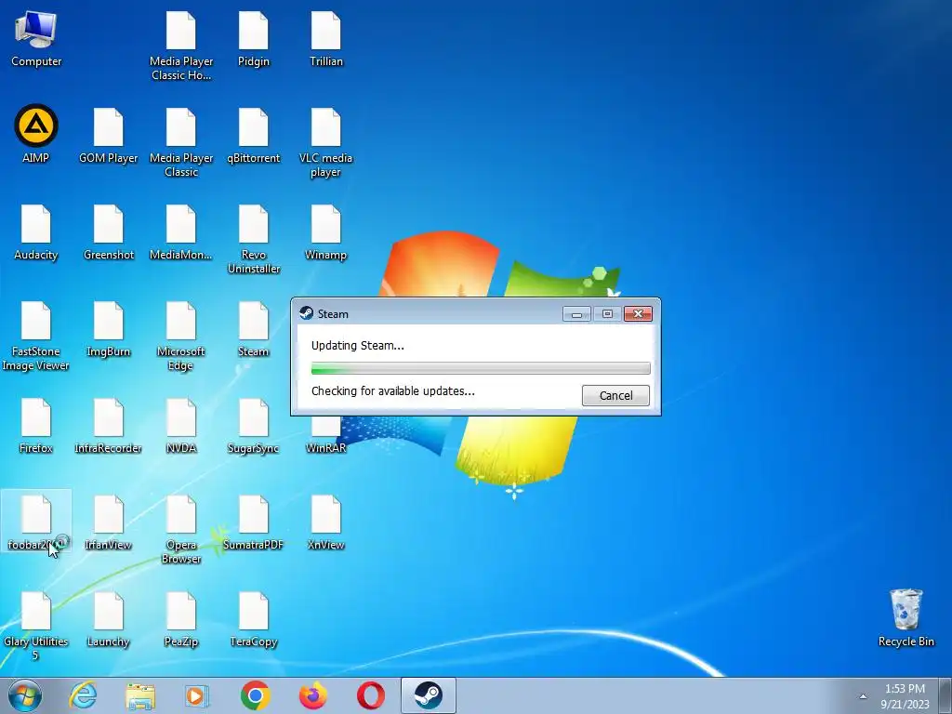
Task: Launch Opera from the taskbar
Action: [370, 695]
